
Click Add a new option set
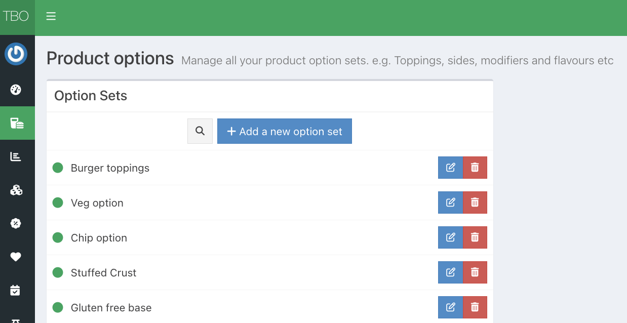tap(284, 132)
